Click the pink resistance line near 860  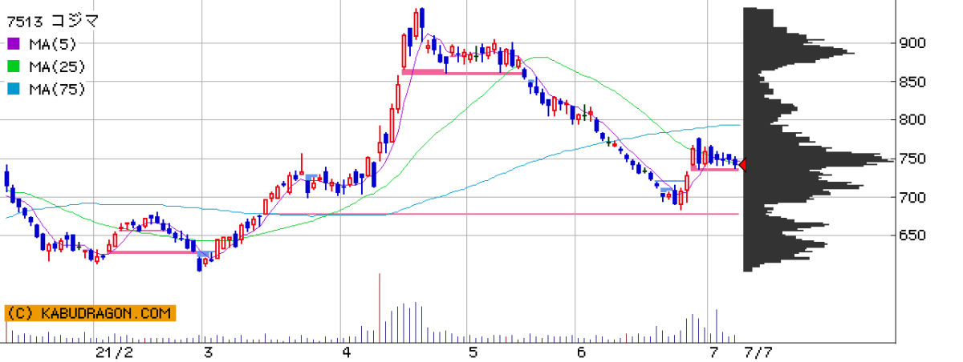(461, 73)
